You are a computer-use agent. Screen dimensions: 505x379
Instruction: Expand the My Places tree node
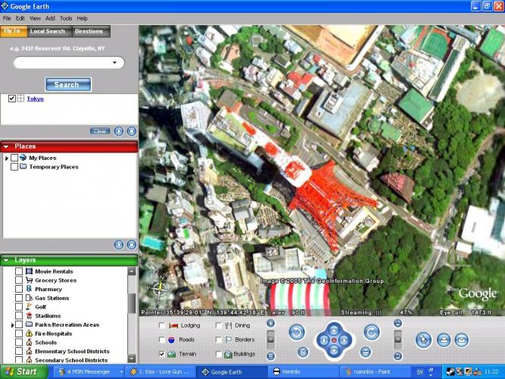click(7, 158)
